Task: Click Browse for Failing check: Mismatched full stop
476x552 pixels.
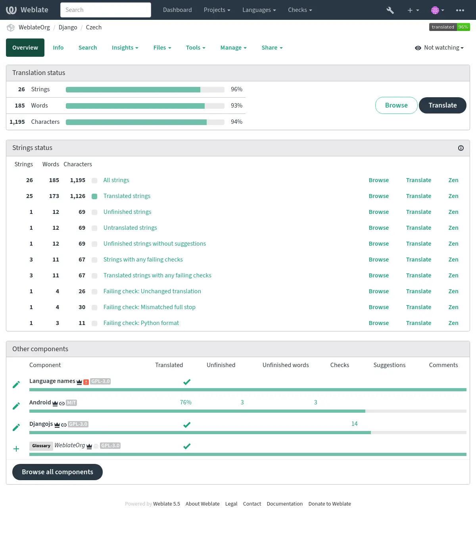Action: pyautogui.click(x=379, y=307)
